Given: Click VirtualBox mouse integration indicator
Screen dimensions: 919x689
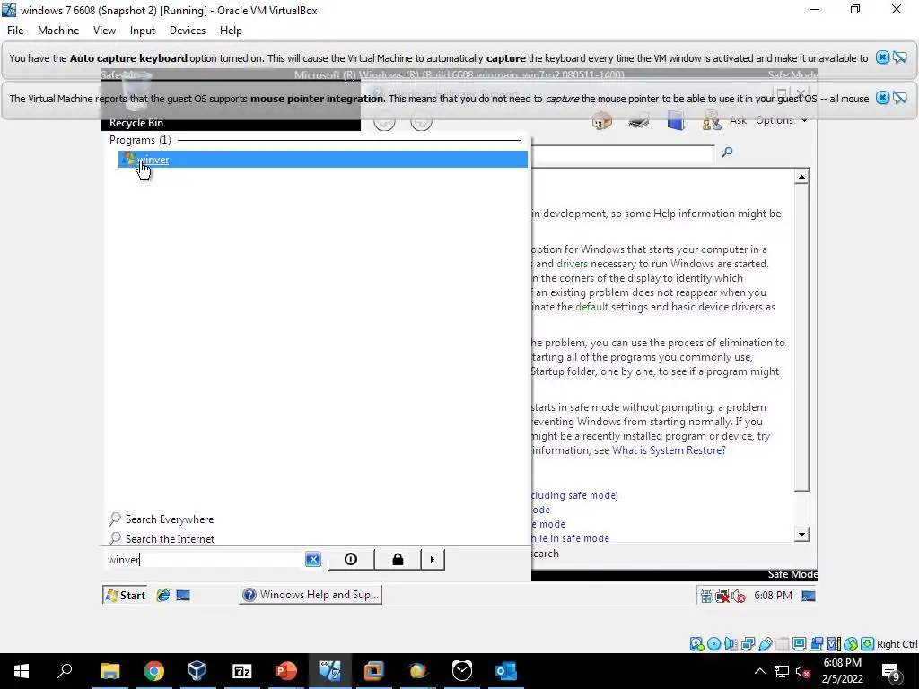Looking at the screenshot, I should pyautogui.click(x=851, y=644).
